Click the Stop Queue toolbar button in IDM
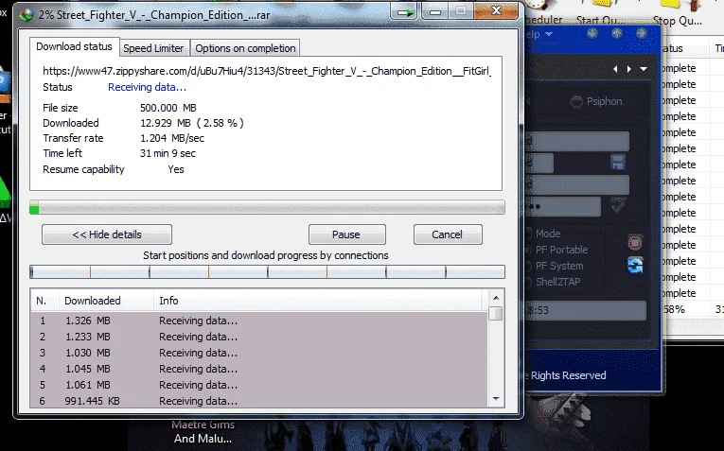 pyautogui.click(x=678, y=13)
